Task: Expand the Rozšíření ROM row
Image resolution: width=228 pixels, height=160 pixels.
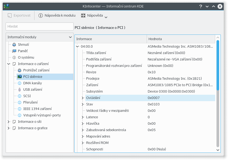Action: [x=83, y=143]
